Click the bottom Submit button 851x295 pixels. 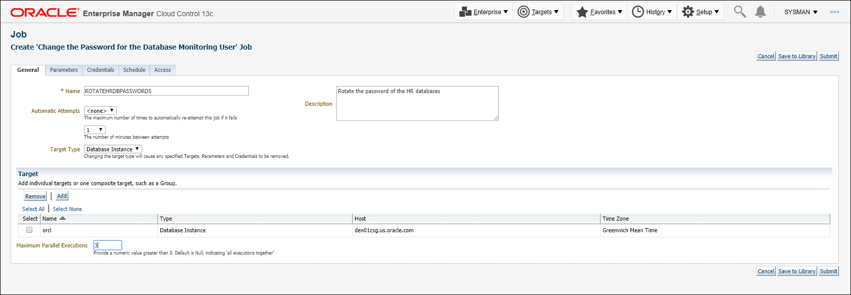829,271
